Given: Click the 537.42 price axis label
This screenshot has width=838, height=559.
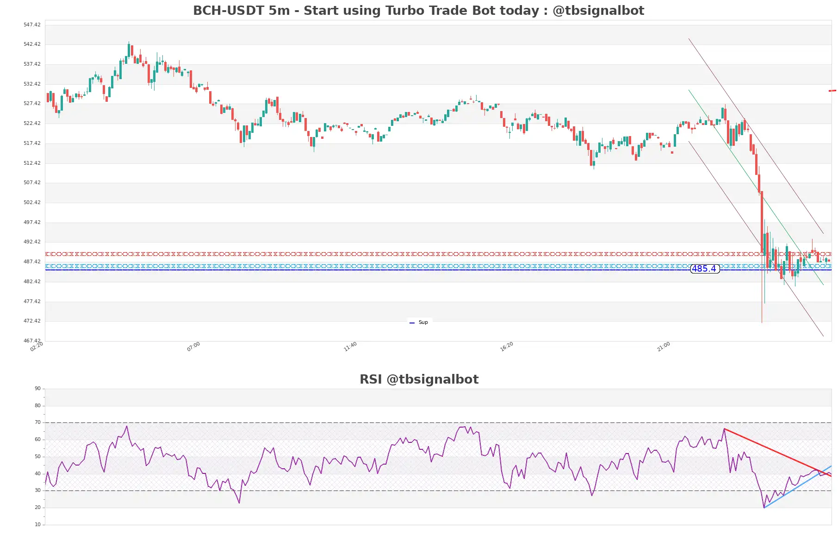Looking at the screenshot, I should click(32, 64).
